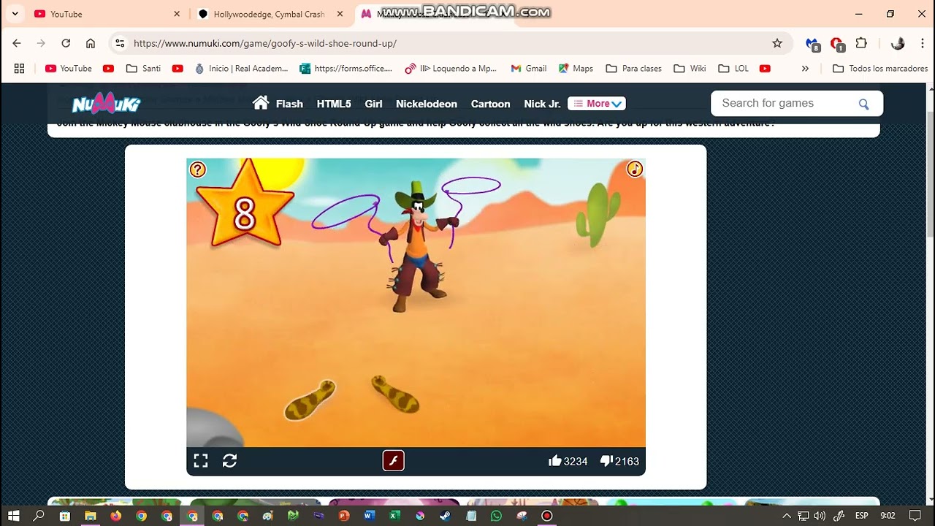
Task: Reload the game with the refresh icon
Action: (x=229, y=461)
